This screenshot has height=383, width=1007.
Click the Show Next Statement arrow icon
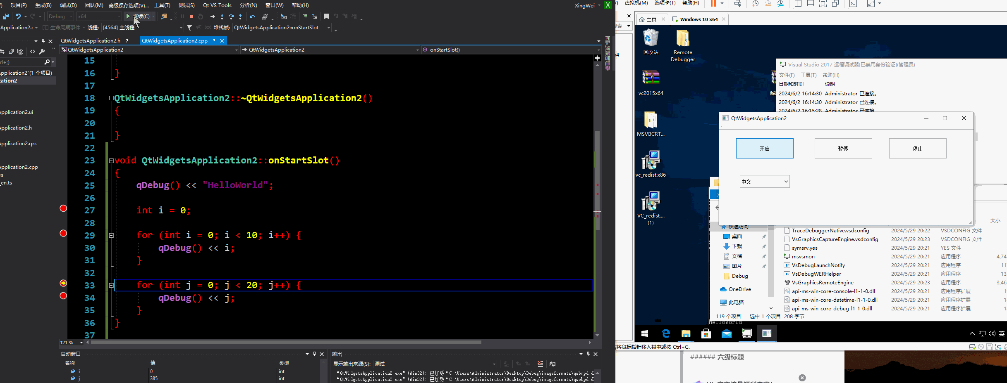click(x=213, y=17)
